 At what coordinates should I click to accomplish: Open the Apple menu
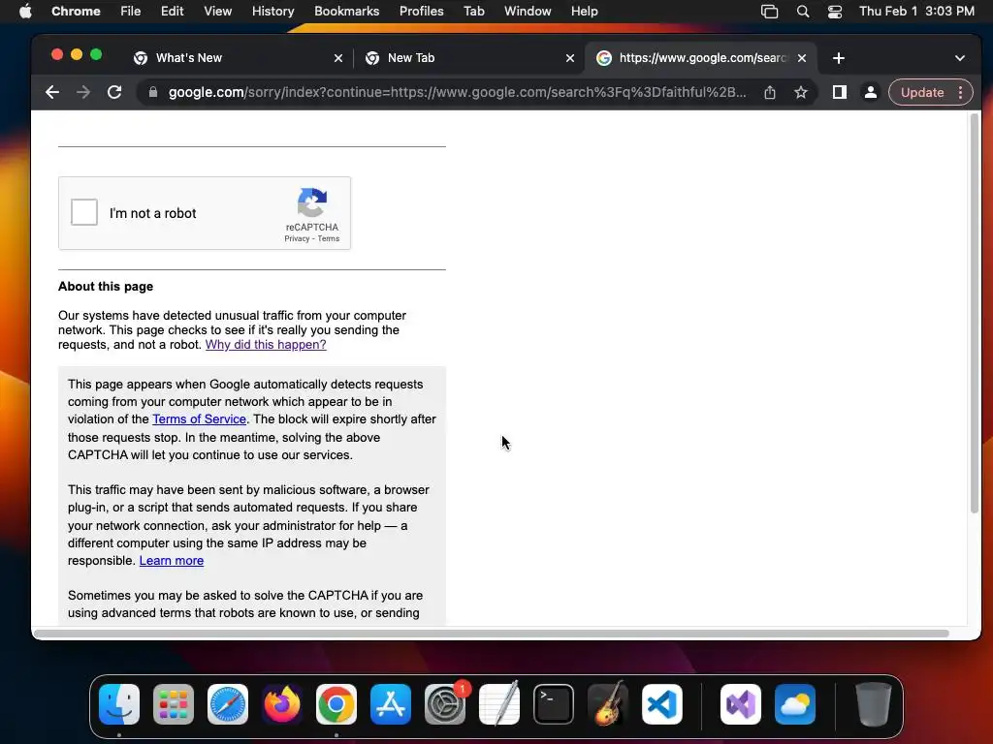[x=25, y=11]
